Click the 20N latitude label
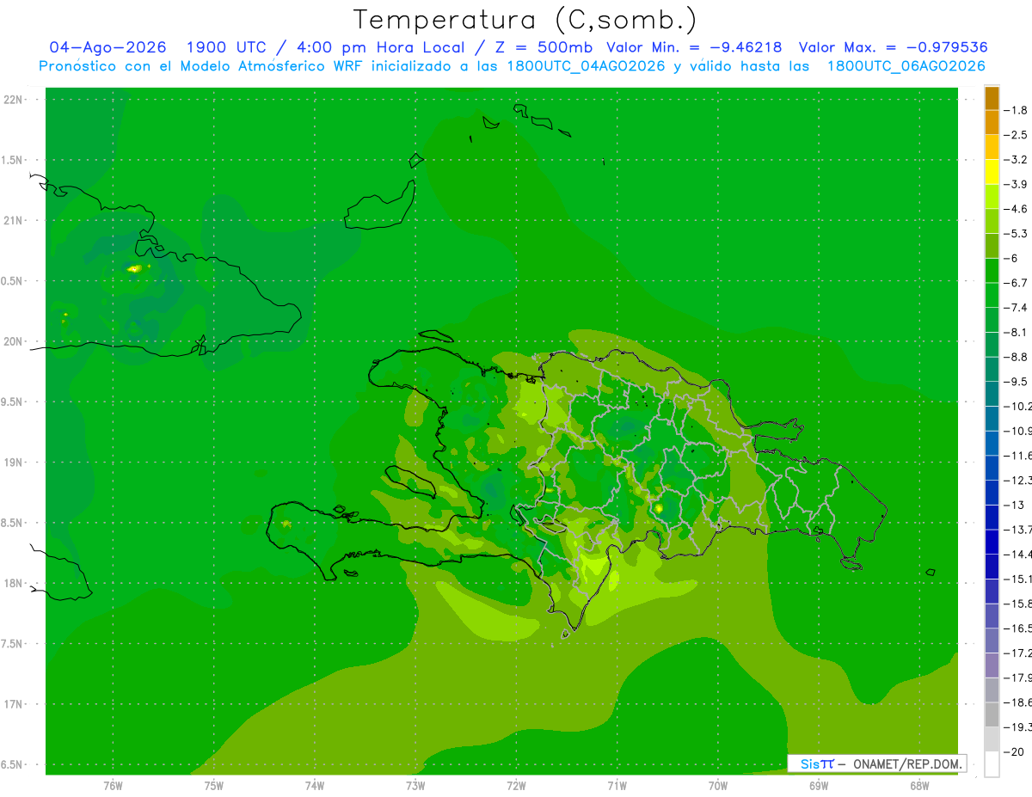This screenshot has width=1032, height=797. point(13,341)
